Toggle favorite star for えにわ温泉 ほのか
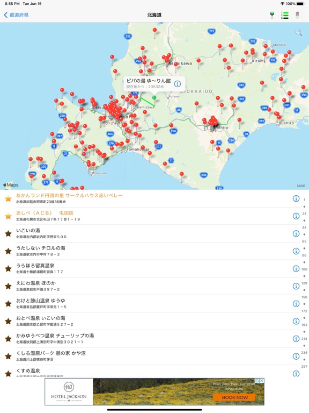Screen dimensions: 309x413 9,286
